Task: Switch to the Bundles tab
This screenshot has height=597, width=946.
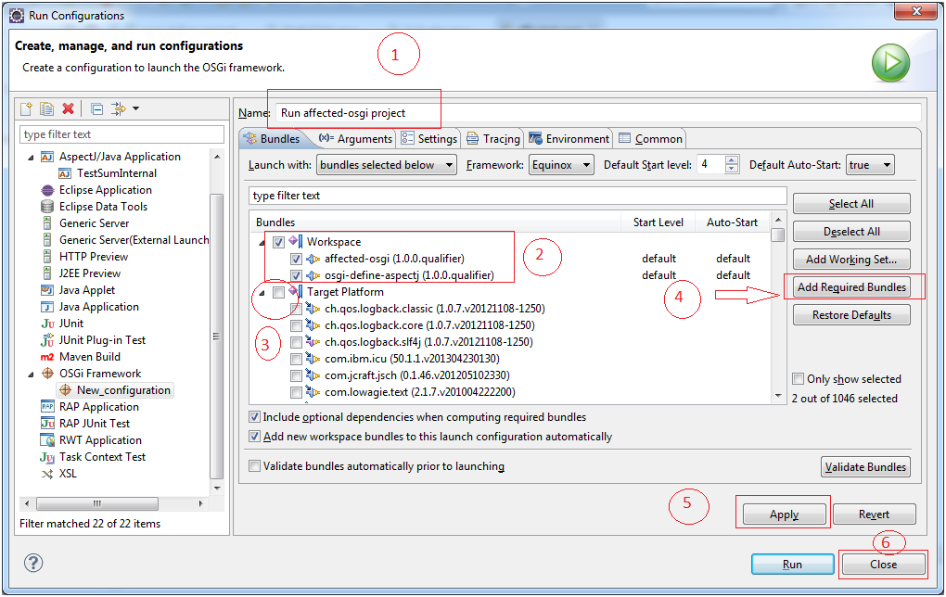Action: 272,139
